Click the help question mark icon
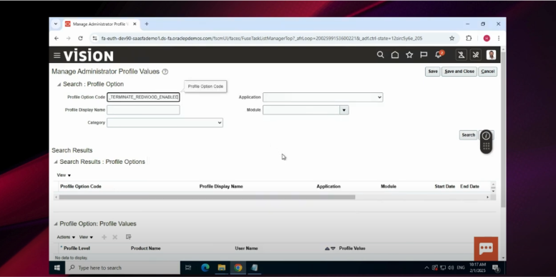556x277 pixels. 165,72
